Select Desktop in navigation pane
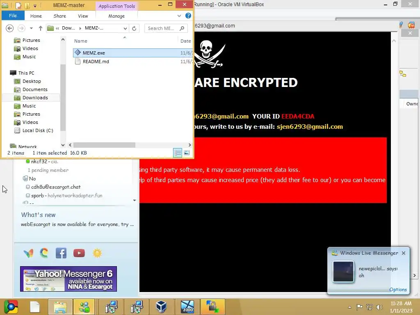420x315 pixels. (x=32, y=81)
